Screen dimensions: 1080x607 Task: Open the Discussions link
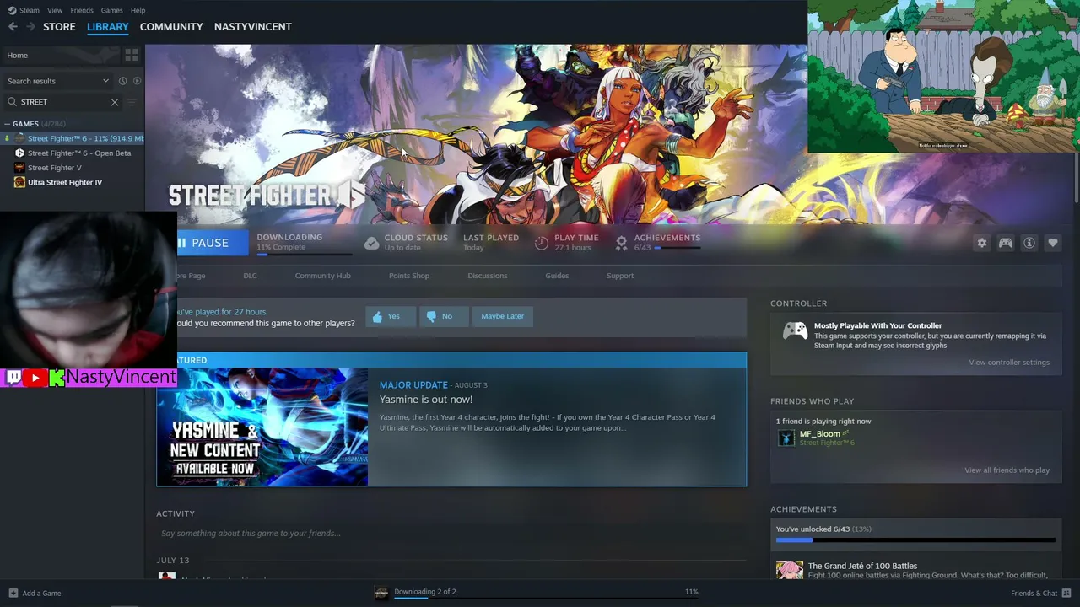[x=488, y=276]
